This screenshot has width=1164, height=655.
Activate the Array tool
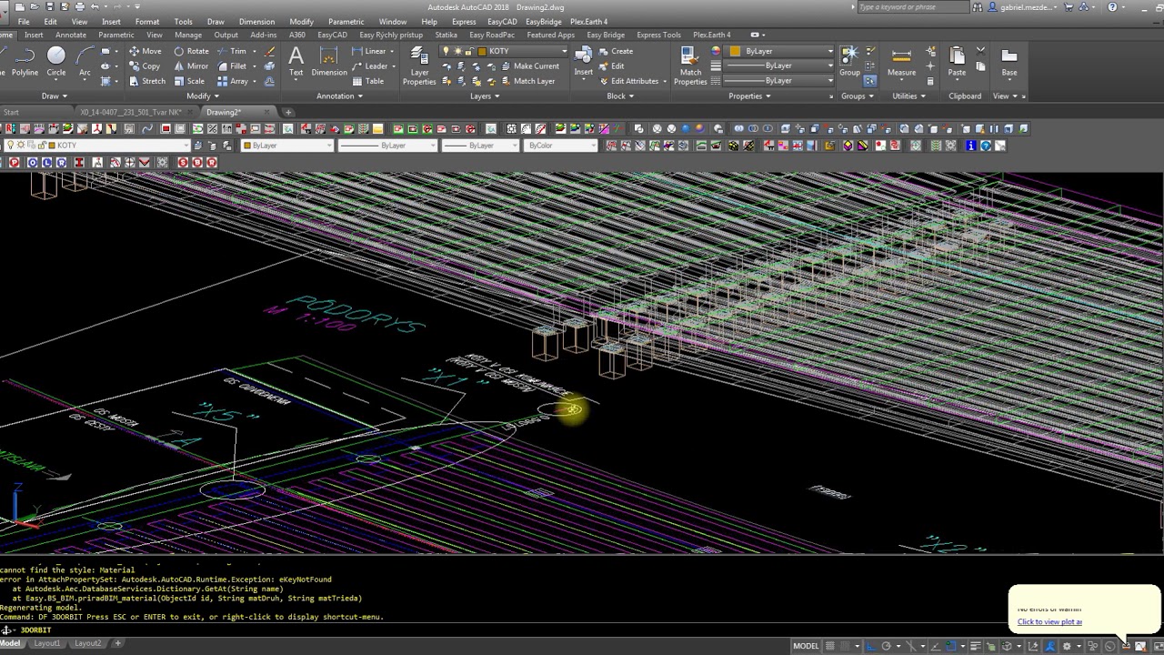234,81
